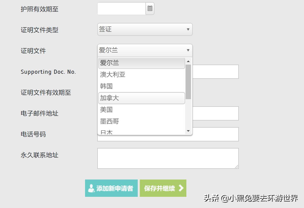Choose 澳大利亚 in the country list
Image resolution: width=304 pixels, height=208 pixels.
[x=141, y=75]
